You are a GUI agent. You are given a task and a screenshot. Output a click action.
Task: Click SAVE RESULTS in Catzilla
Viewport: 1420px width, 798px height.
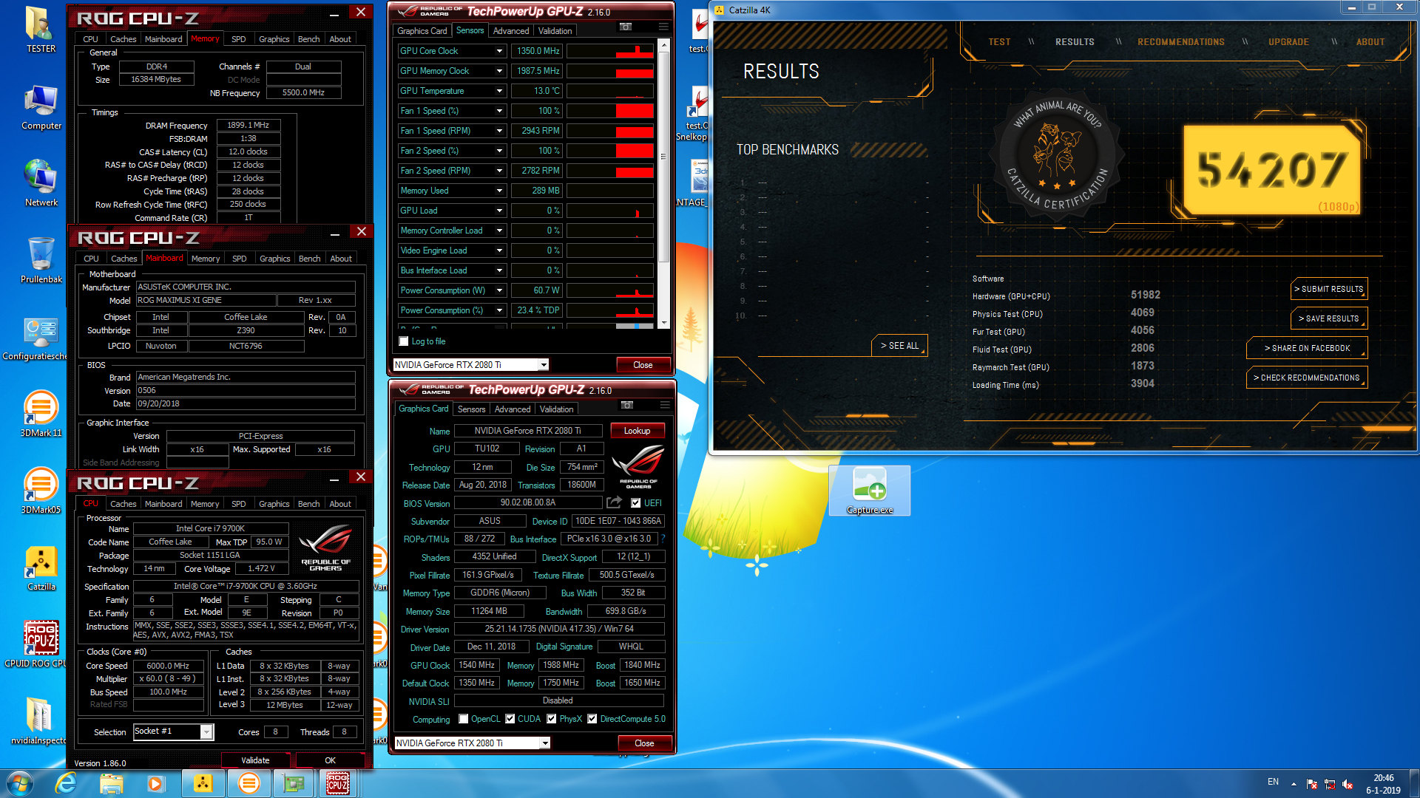click(1328, 318)
